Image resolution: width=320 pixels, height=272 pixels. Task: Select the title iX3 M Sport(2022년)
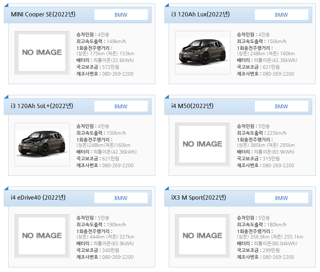pos(199,197)
